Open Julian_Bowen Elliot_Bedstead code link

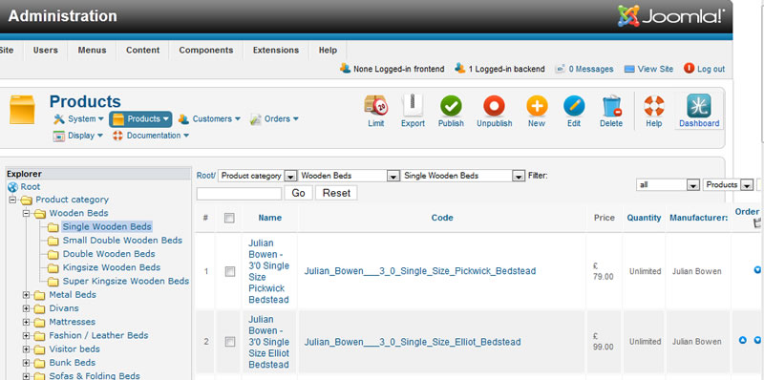[x=413, y=342]
